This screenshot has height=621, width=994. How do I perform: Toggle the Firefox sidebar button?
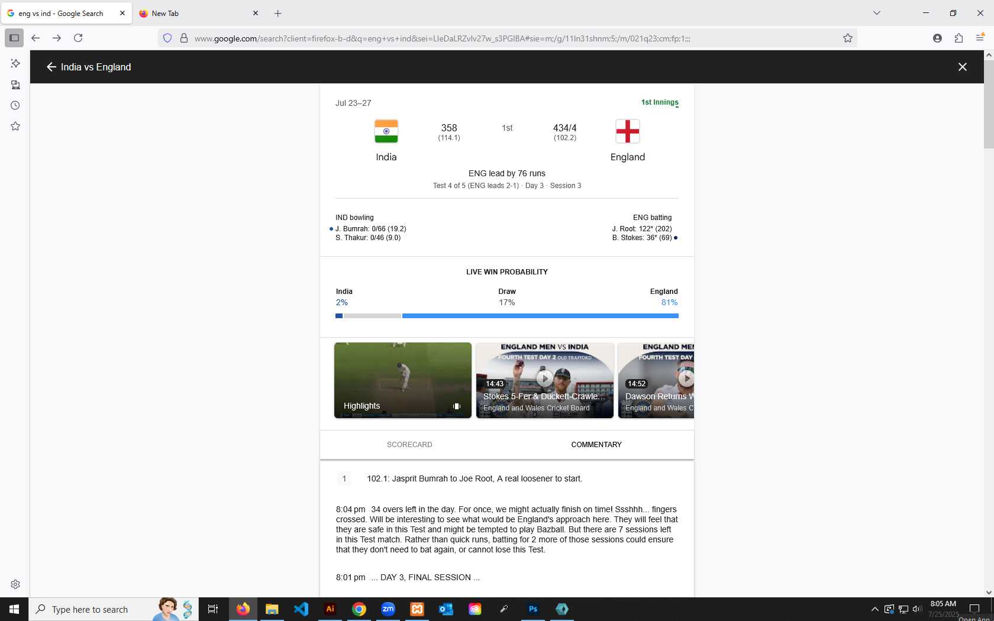tap(14, 38)
